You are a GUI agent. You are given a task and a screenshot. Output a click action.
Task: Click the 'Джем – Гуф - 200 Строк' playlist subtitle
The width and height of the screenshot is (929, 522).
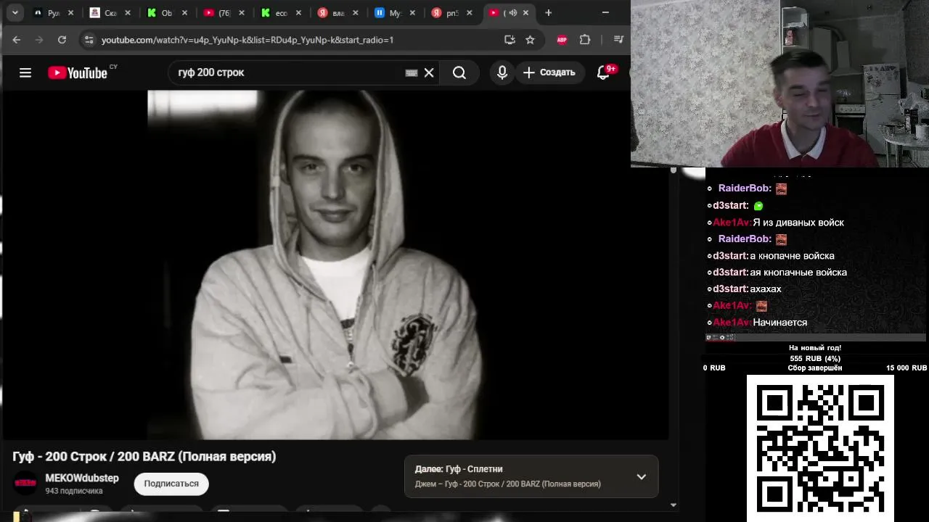tap(508, 484)
